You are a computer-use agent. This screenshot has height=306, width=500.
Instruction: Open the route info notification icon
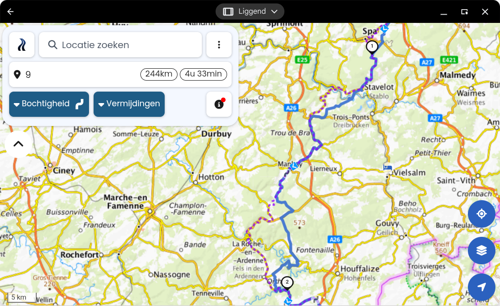click(x=219, y=104)
